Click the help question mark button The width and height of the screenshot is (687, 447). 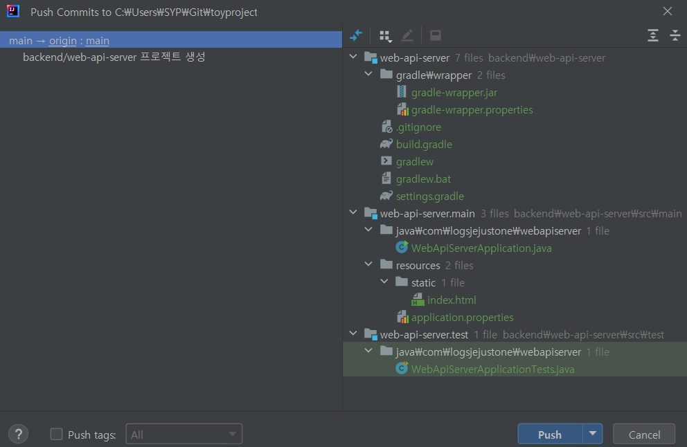point(19,435)
